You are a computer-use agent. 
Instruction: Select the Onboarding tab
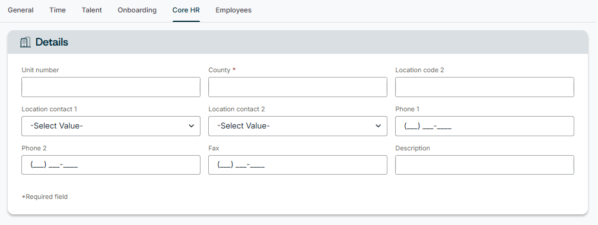coord(137,10)
